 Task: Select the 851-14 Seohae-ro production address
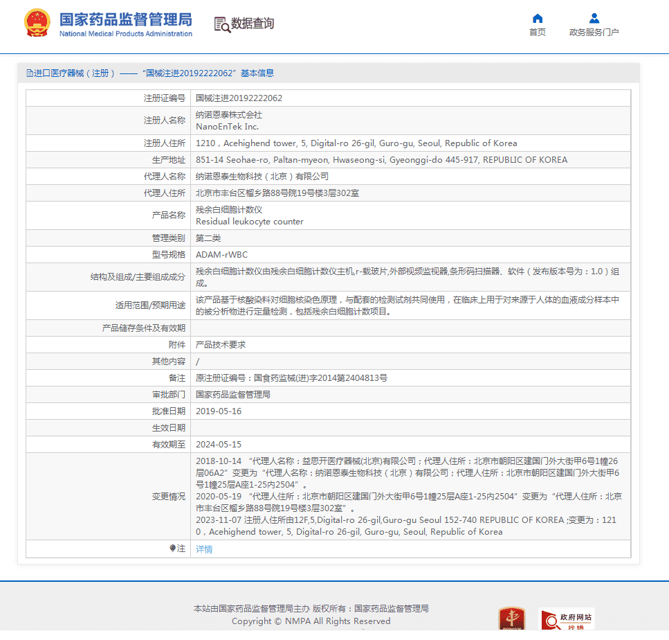click(381, 160)
